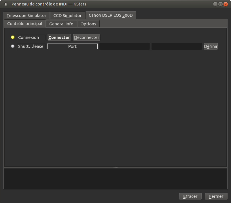Click the message log area
The image size is (231, 203).
(x=115, y=179)
